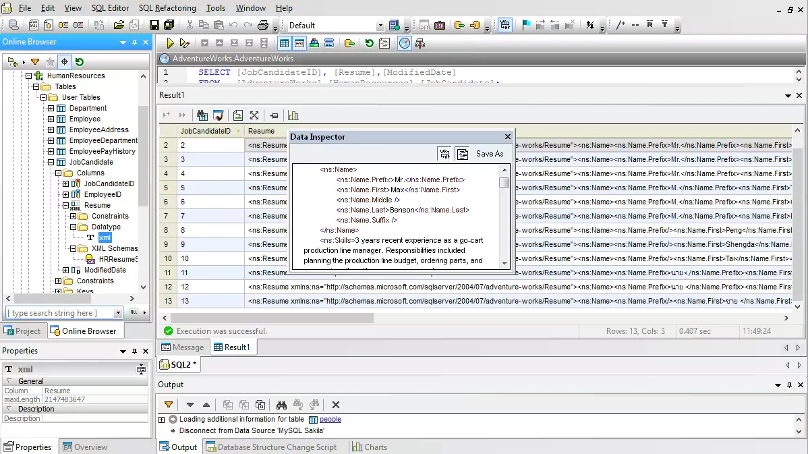Screen dimensions: 808x454
Task: Click the people table link in Output
Action: (x=330, y=420)
